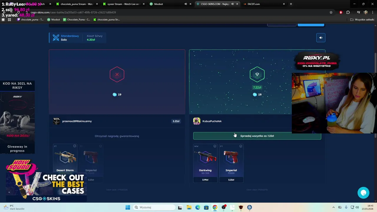This screenshot has height=212, width=377.
Task: Open the FACEIT shield app on taskbar
Action: [x=241, y=207]
